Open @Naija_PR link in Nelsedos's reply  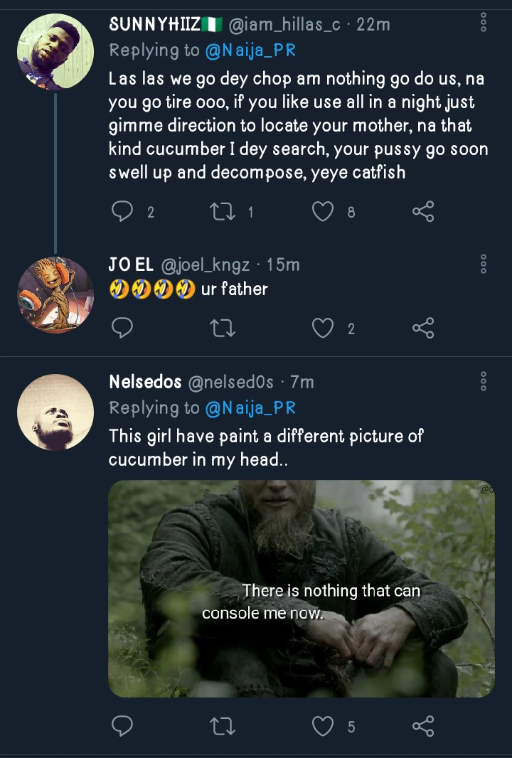pos(250,408)
